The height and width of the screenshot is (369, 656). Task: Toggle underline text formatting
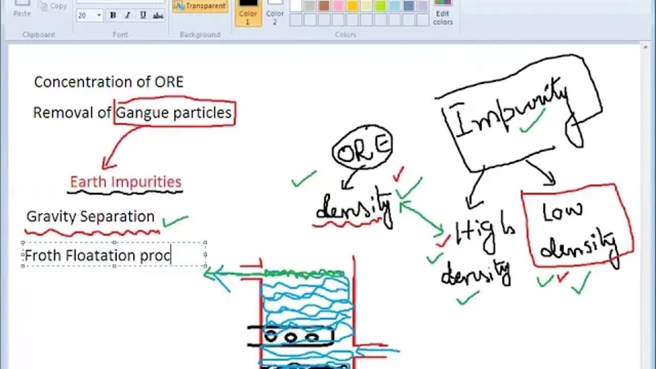tap(143, 15)
